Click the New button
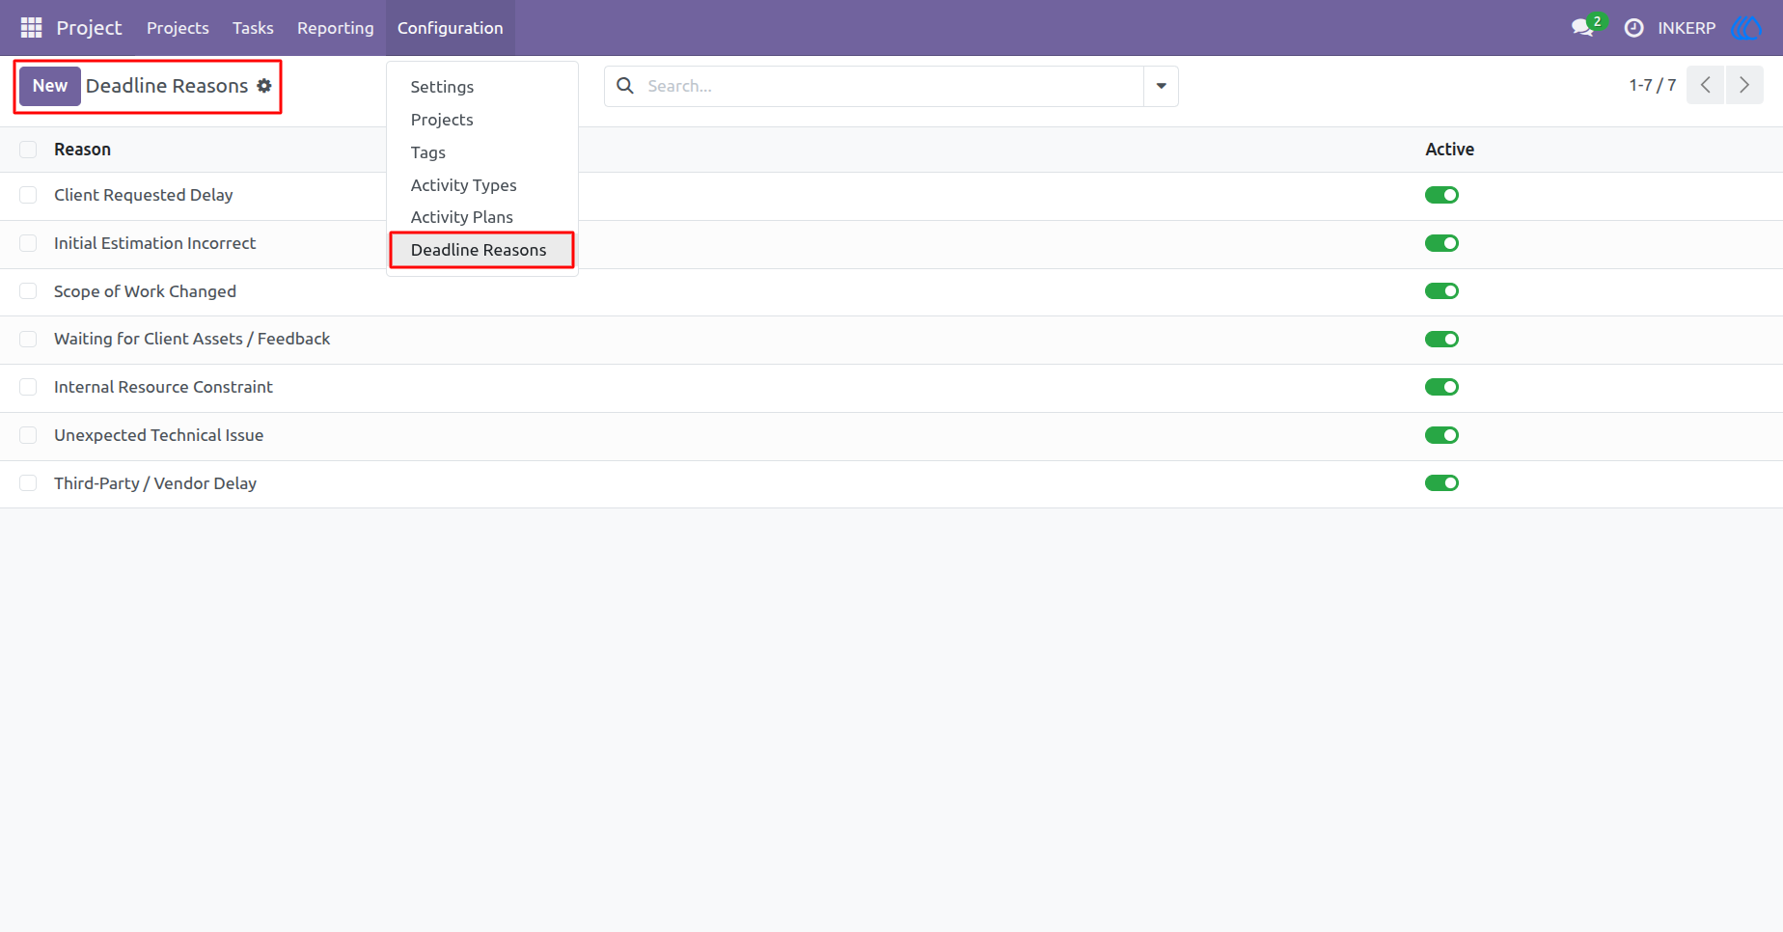 (x=50, y=86)
